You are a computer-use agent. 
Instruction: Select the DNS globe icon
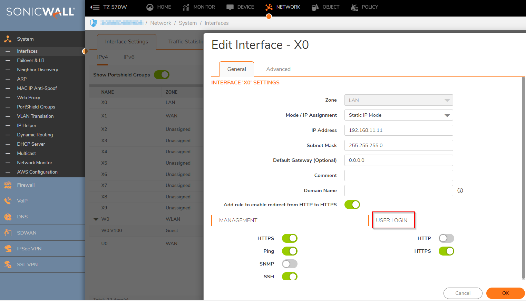pyautogui.click(x=8, y=217)
